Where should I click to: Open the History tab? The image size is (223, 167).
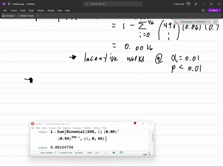[x=40, y=11]
